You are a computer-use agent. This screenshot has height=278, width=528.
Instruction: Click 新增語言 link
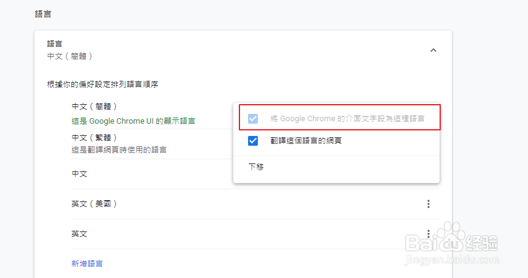87,263
